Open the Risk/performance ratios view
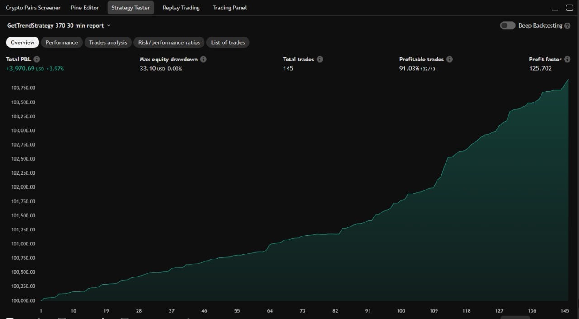The width and height of the screenshot is (579, 319). pos(169,42)
